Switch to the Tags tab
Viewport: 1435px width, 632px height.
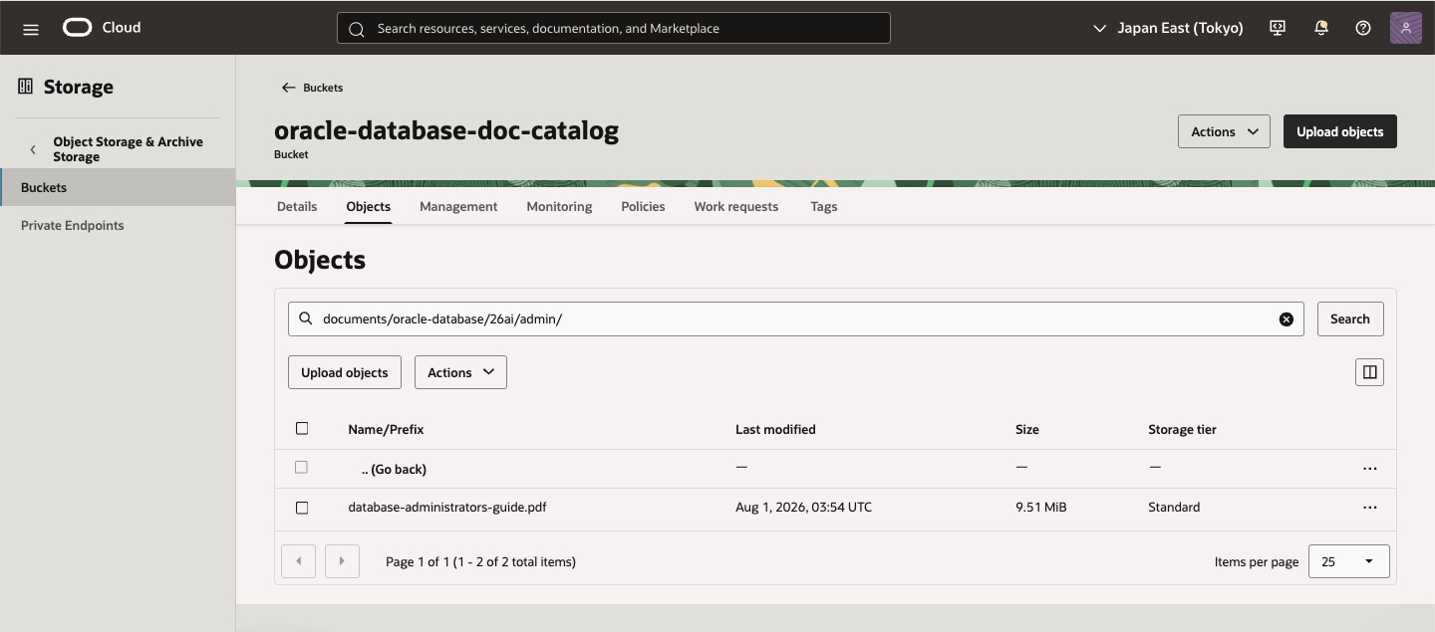824,206
